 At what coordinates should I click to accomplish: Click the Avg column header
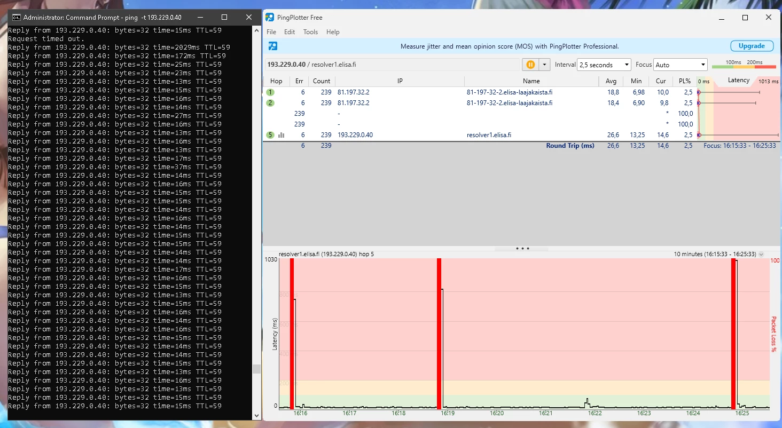click(x=611, y=81)
